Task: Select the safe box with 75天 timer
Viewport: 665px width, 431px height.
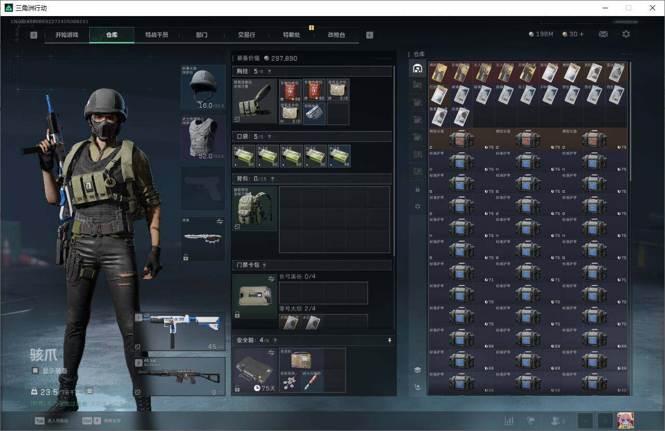Action: (x=255, y=370)
